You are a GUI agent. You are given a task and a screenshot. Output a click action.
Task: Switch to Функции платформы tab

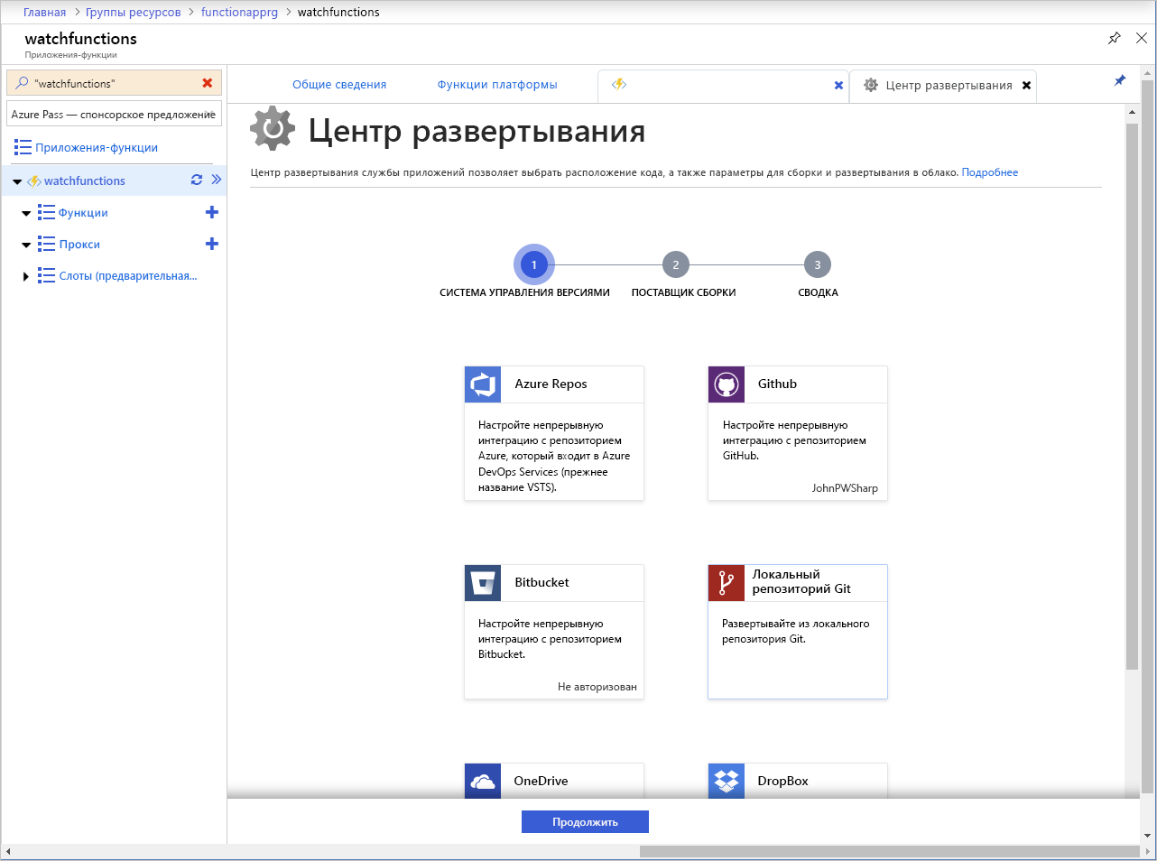coord(497,85)
